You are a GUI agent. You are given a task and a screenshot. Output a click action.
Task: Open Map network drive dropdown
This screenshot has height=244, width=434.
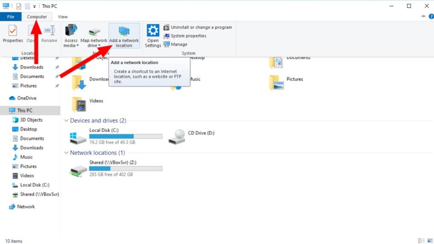(x=94, y=36)
